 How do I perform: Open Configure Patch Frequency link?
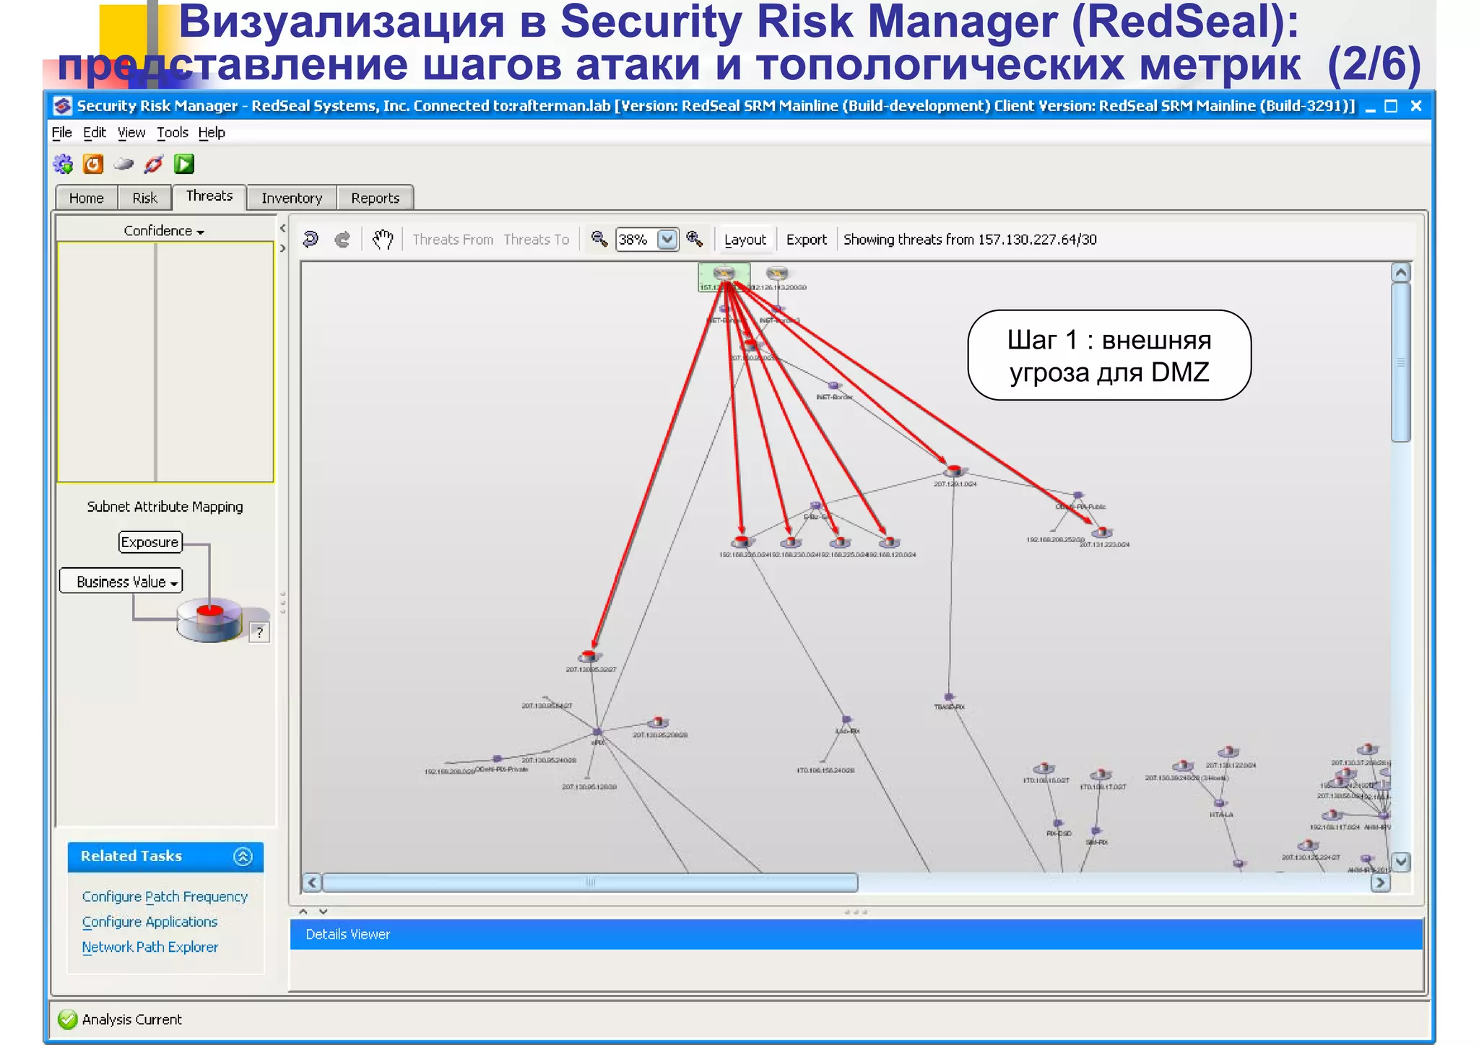click(165, 896)
